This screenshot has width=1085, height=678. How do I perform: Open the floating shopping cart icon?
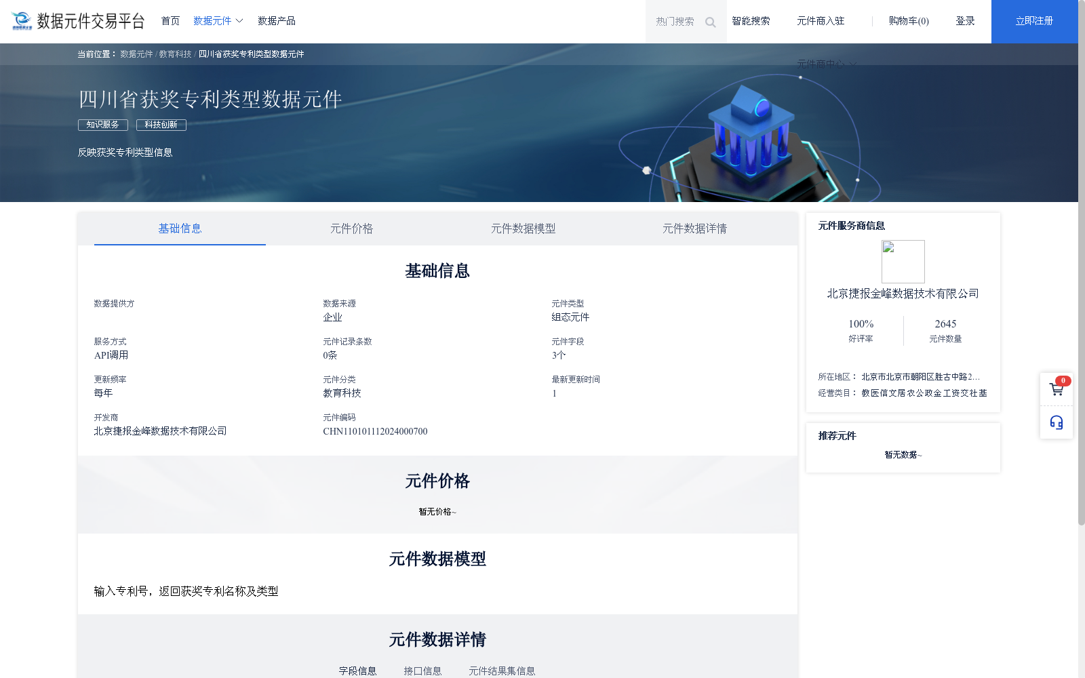point(1057,389)
